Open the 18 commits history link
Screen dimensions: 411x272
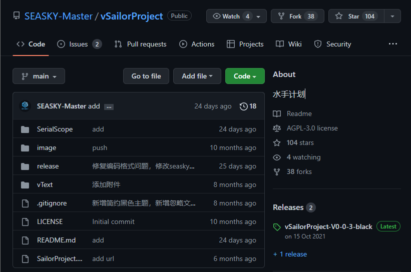[248, 106]
